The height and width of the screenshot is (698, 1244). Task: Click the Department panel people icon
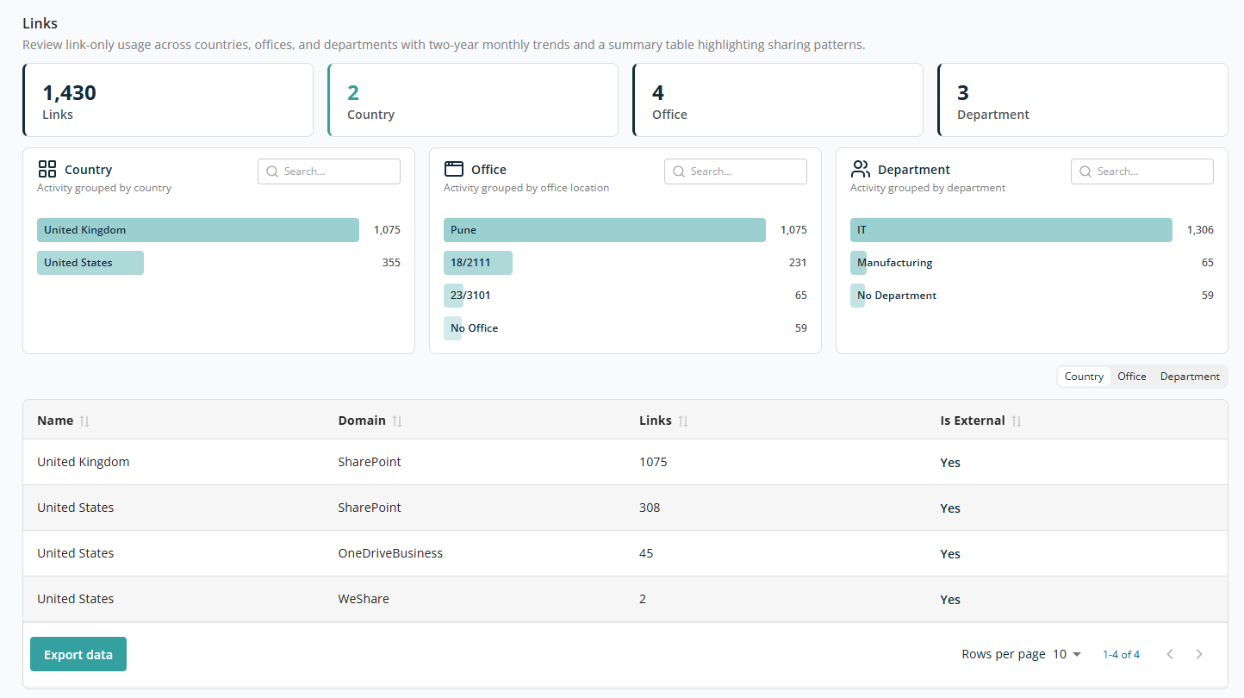click(861, 169)
